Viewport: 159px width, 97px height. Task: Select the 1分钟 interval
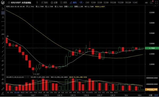click(93, 3)
